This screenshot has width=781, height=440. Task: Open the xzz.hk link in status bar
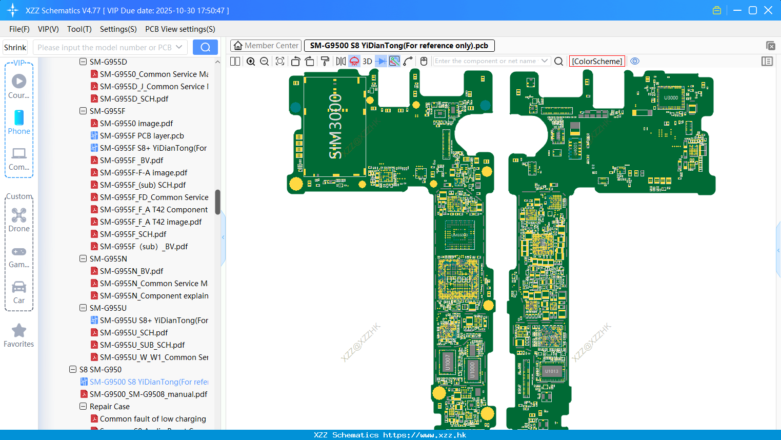pyautogui.click(x=425, y=435)
